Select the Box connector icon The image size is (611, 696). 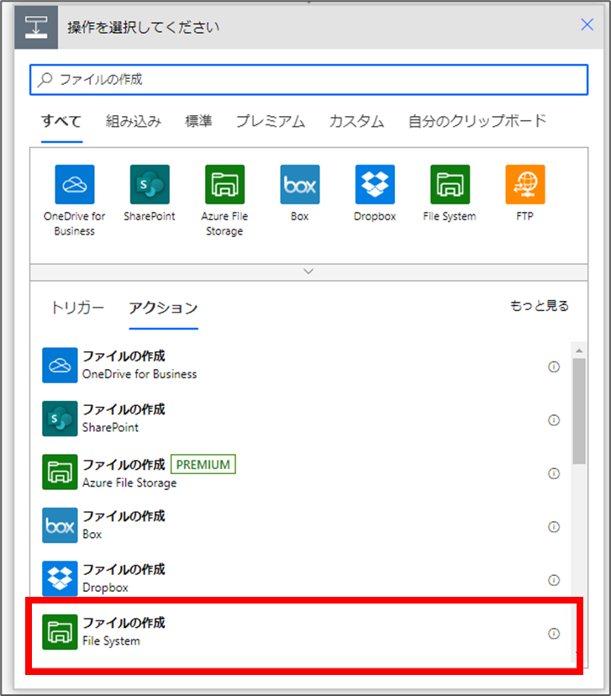[x=300, y=184]
